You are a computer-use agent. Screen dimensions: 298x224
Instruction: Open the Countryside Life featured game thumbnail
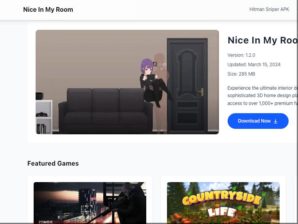(x=223, y=203)
